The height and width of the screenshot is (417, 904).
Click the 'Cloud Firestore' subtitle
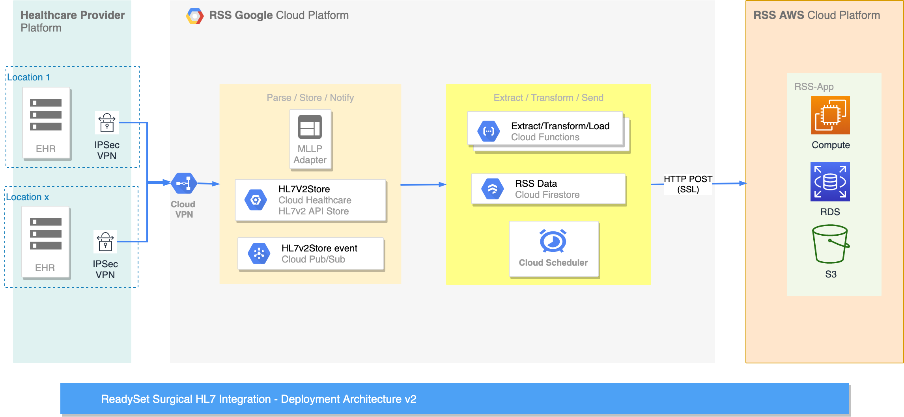[x=547, y=195]
